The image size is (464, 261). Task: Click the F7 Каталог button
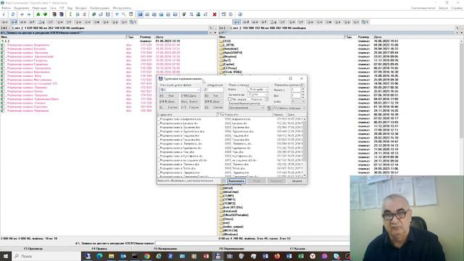coord(298,249)
